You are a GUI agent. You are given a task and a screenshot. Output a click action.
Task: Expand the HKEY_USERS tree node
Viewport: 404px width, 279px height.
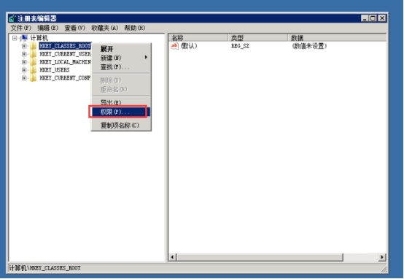(24, 70)
